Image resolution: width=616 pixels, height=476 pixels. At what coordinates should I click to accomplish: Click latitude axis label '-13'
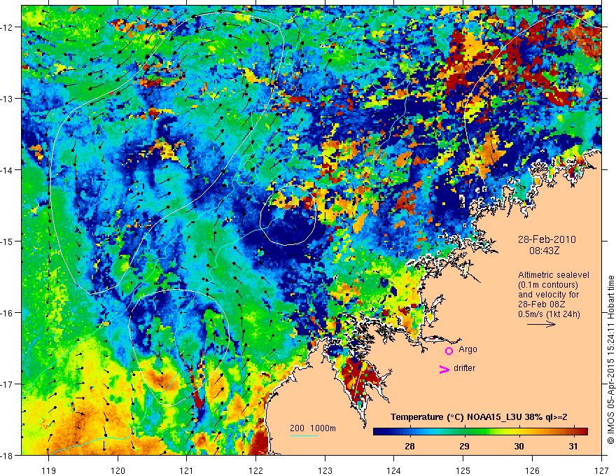[x=7, y=99]
